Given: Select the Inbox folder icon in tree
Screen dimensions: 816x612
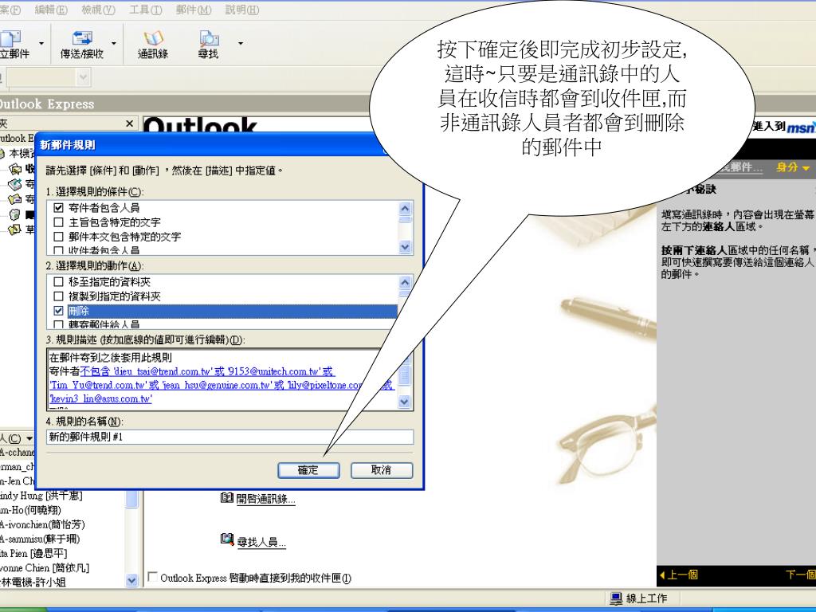Looking at the screenshot, I should (x=16, y=169).
